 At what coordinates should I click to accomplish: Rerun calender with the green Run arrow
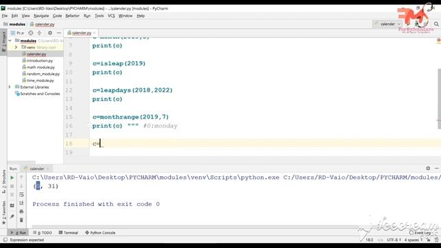point(12,178)
